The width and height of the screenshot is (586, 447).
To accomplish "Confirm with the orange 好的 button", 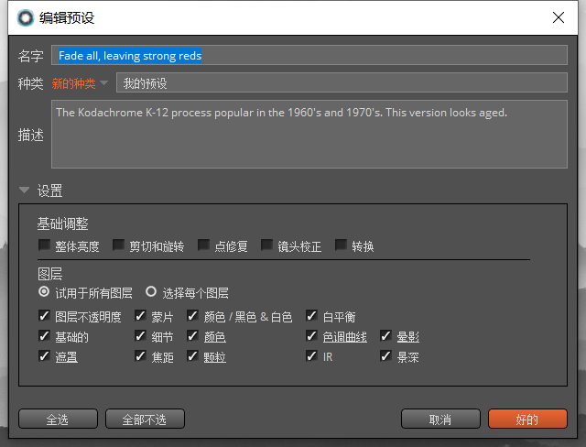I will (x=527, y=420).
